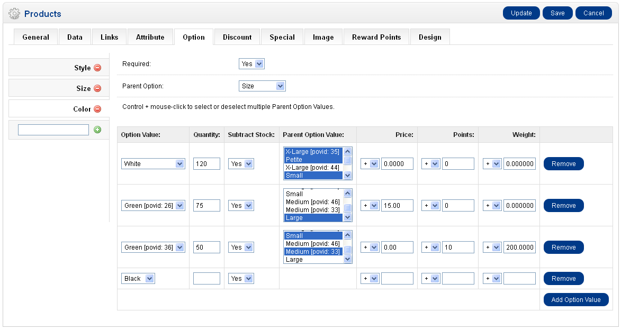Select Large in Green povid 26 parent list

tap(313, 218)
